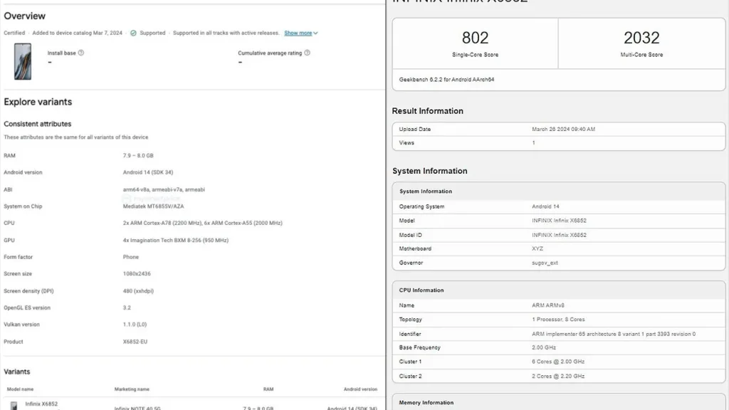Viewport: 729px width, 410px height.
Task: Select the ABI arm64-v8a value text
Action: coord(164,189)
